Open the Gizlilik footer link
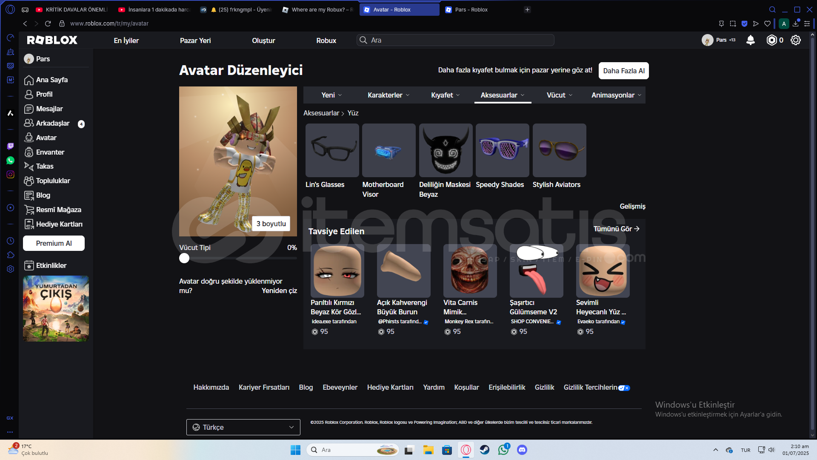The width and height of the screenshot is (817, 460). pyautogui.click(x=544, y=388)
